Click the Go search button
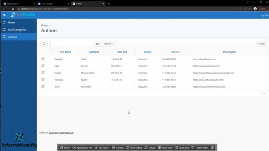The width and height of the screenshot is (269, 151). tap(97, 44)
